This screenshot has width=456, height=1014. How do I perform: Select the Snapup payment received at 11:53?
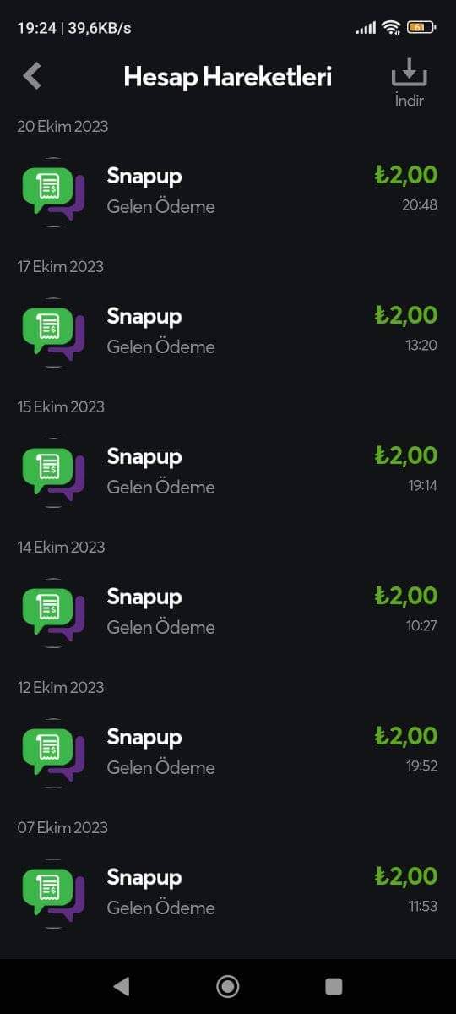[228, 893]
